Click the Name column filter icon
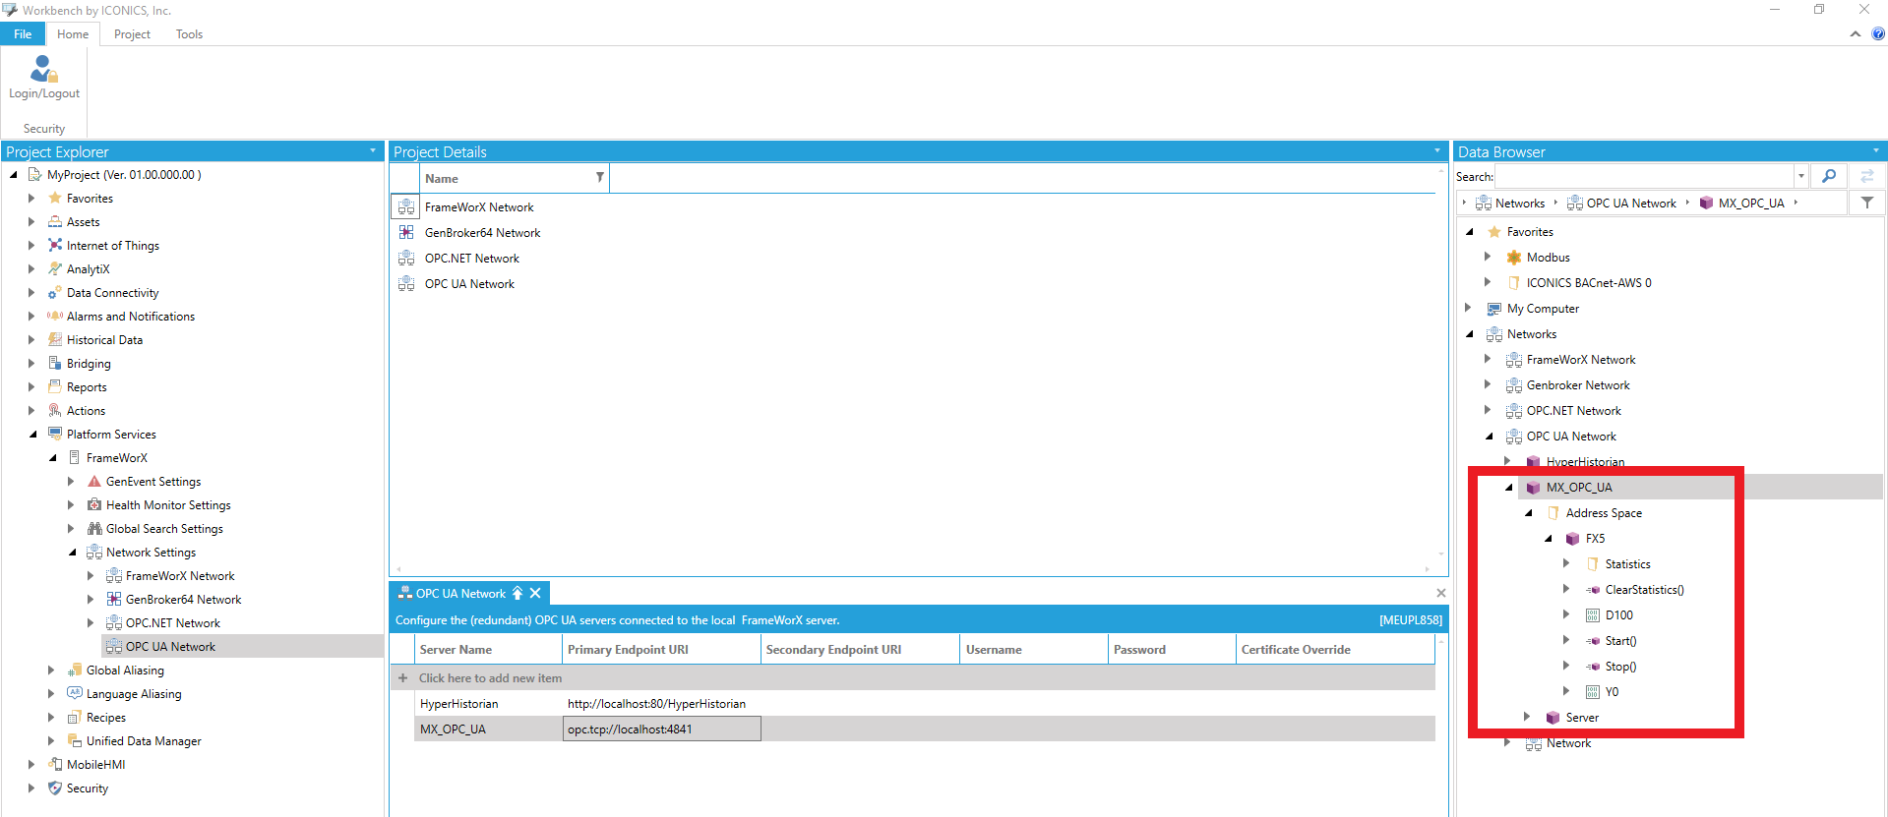This screenshot has height=817, width=1888. point(599,178)
